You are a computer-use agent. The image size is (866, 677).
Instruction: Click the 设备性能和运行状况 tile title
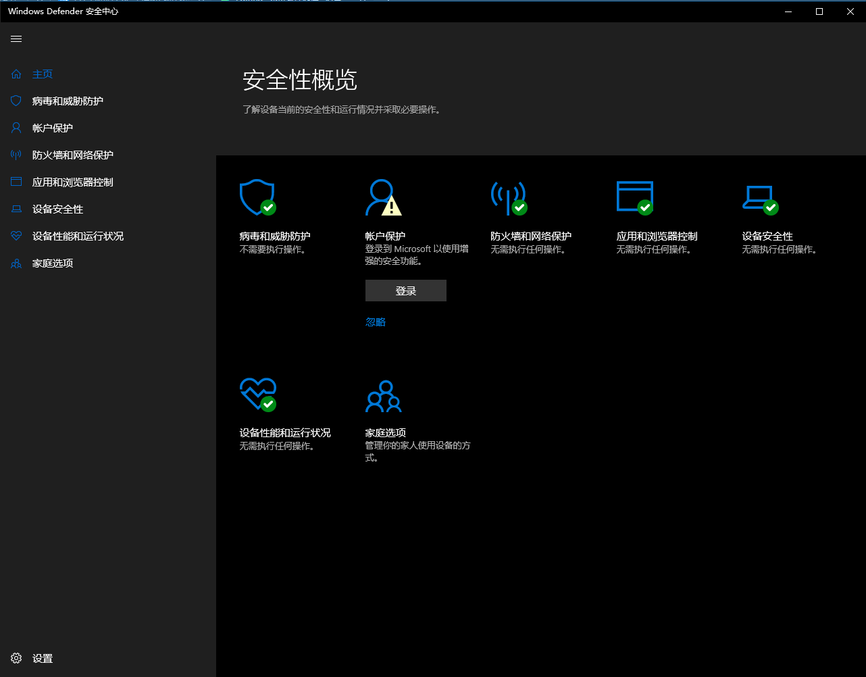pyautogui.click(x=285, y=432)
